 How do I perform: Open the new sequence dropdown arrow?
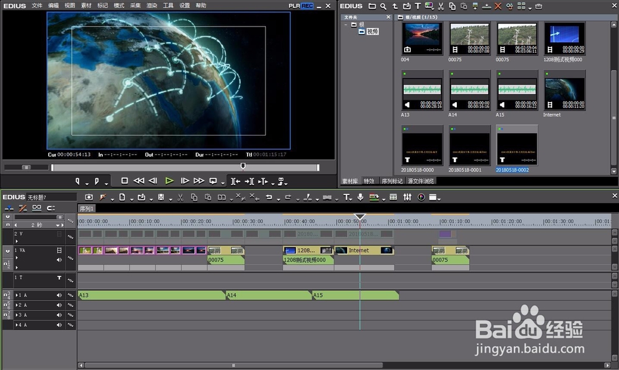(132, 199)
